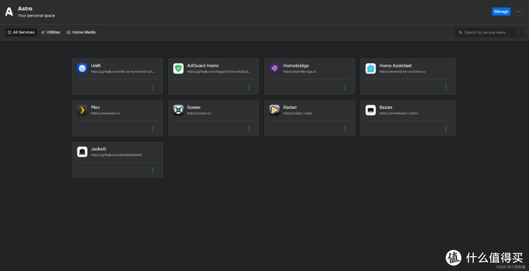Screen dimensions: 529x271
Task: Click the green status bar on Plex card
Action: tap(153, 129)
